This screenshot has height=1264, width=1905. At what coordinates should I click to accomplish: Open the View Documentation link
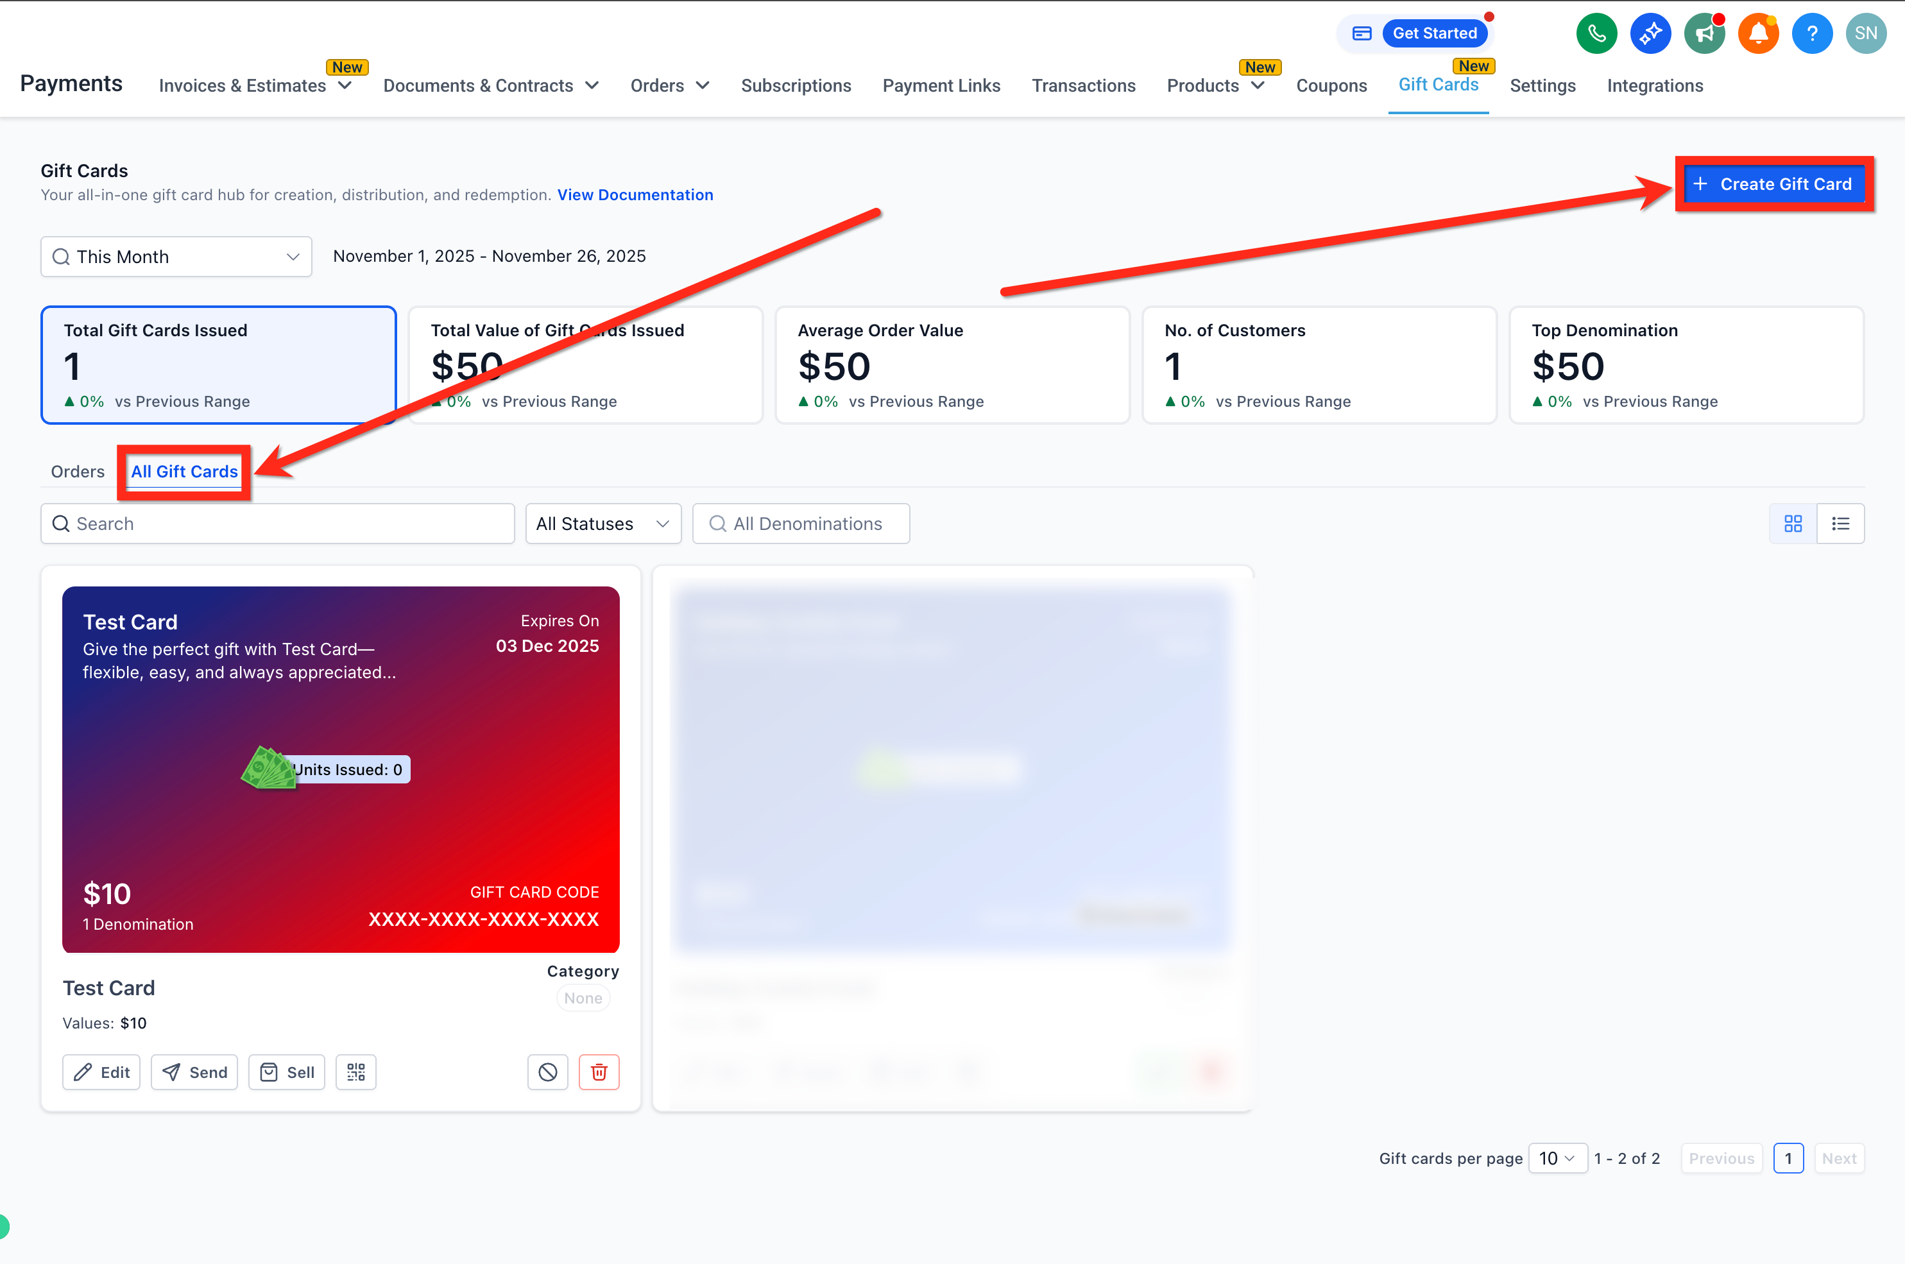[635, 195]
